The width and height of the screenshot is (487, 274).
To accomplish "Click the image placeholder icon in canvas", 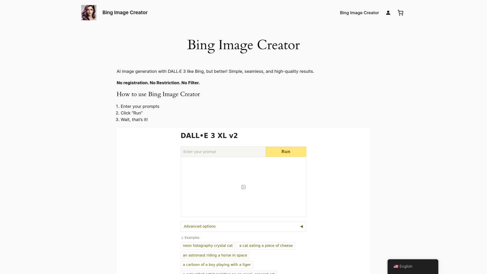I will [243, 187].
